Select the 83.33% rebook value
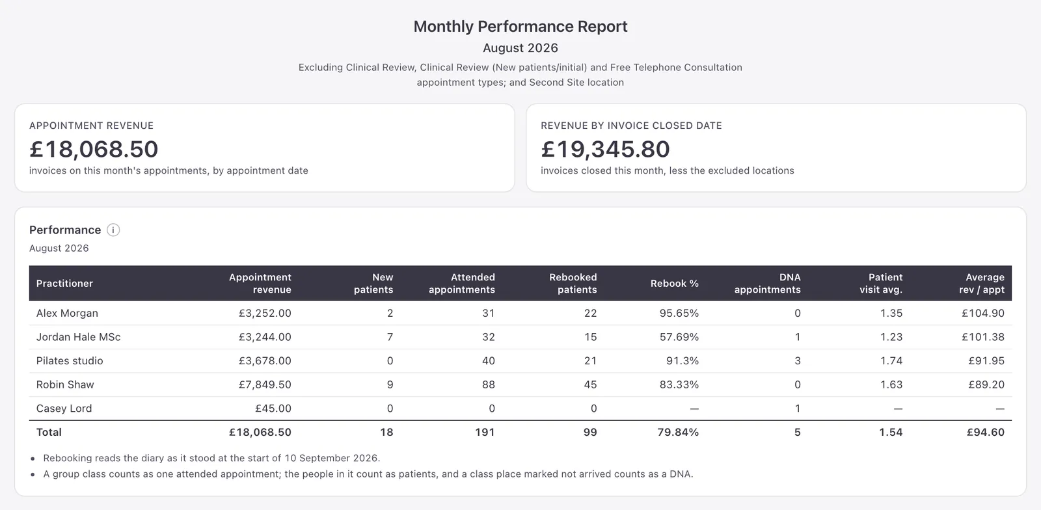 (x=679, y=384)
